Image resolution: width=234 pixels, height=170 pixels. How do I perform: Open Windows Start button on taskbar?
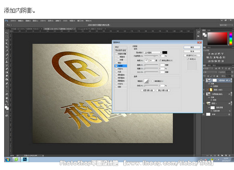point(8,160)
